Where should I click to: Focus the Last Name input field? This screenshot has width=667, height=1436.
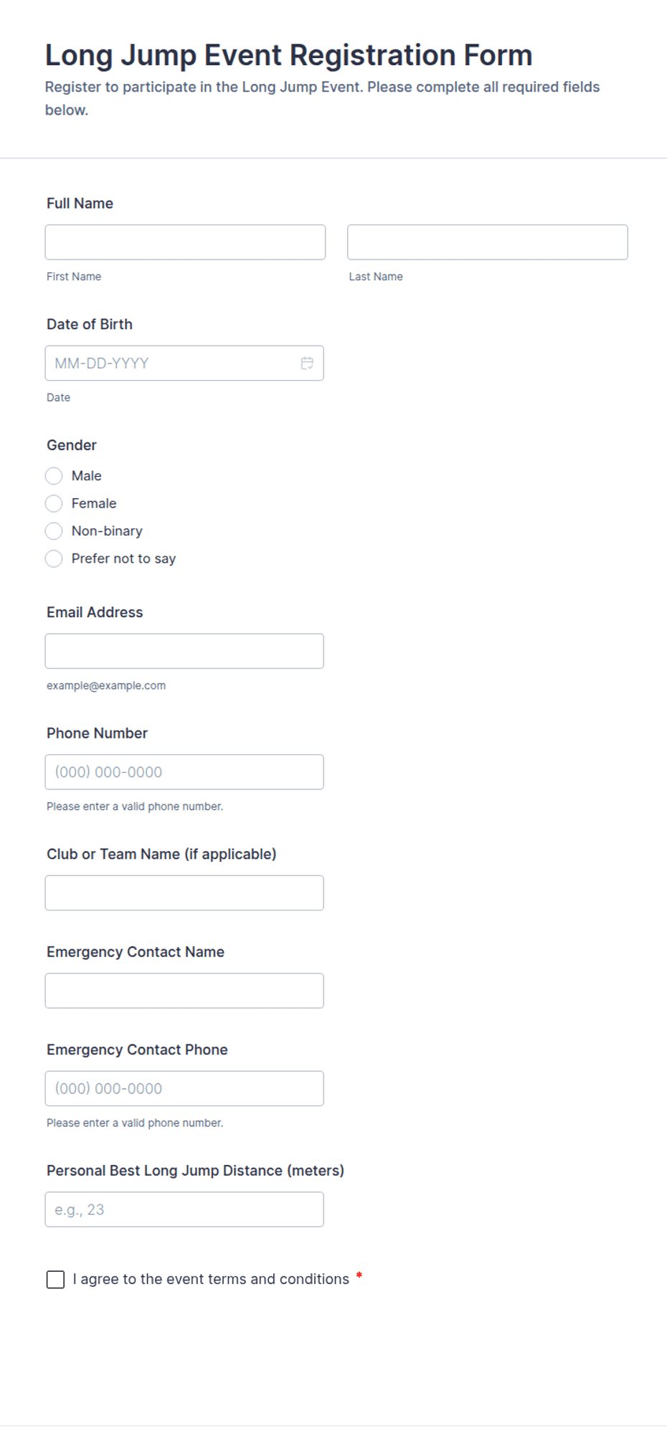tap(488, 242)
